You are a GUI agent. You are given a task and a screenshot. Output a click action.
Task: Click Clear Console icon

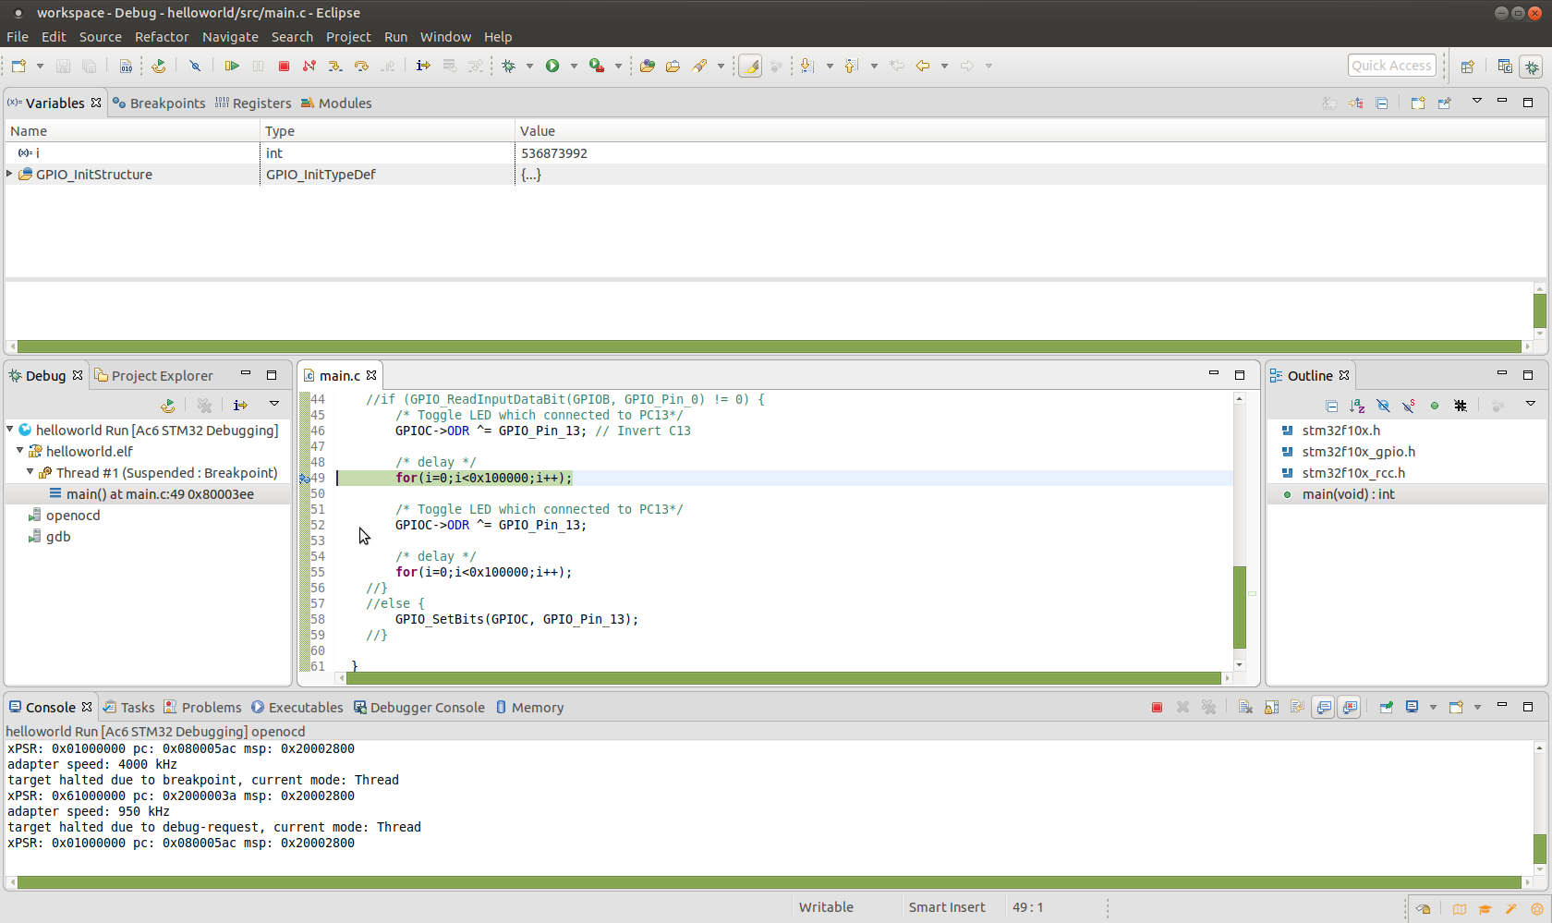(1245, 707)
